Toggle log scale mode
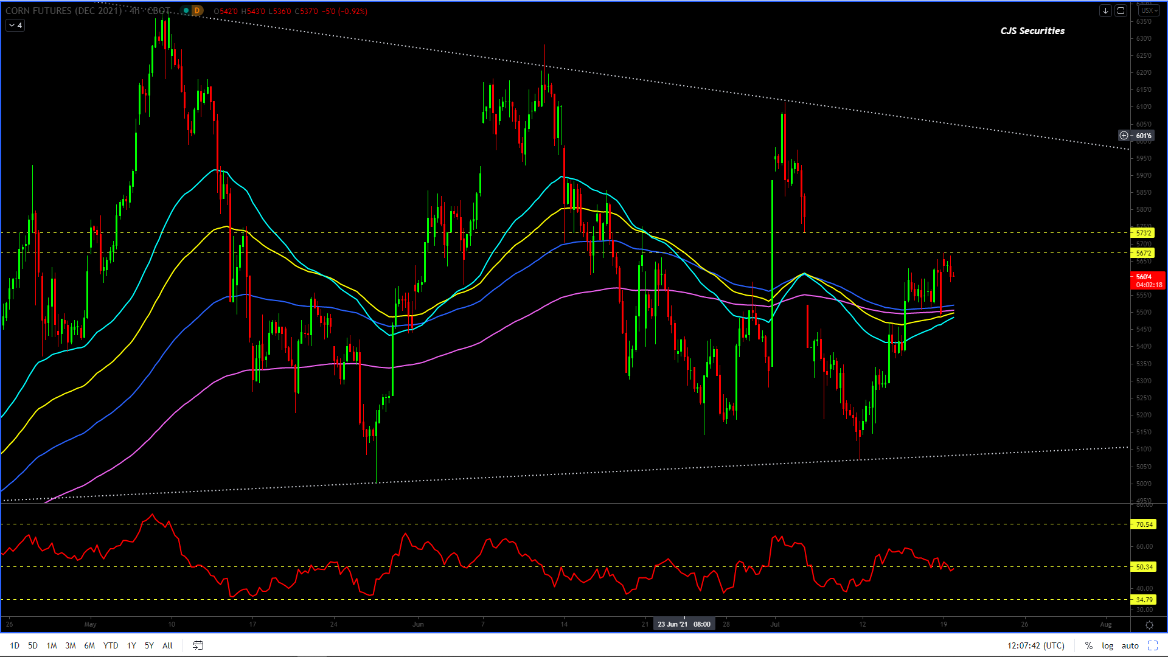Viewport: 1168px width, 657px height. coord(1107,645)
